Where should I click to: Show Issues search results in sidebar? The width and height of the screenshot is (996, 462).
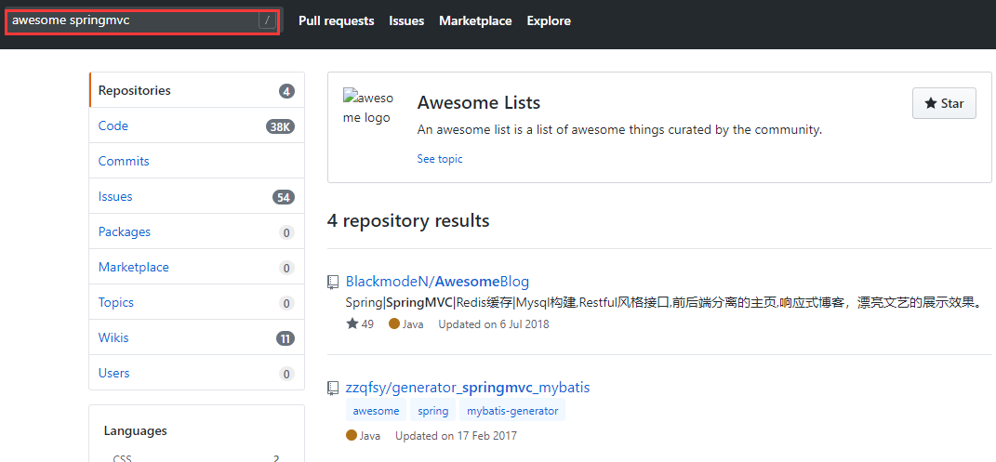[x=197, y=197]
